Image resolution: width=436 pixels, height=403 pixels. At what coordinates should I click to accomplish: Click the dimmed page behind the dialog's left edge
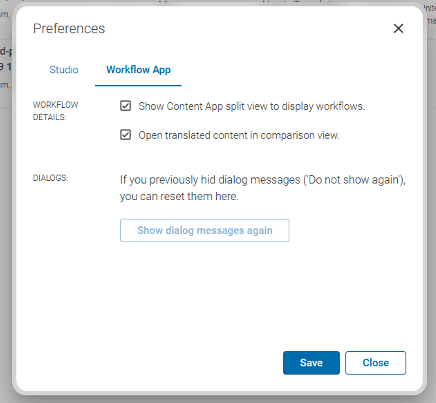[x=6, y=210]
